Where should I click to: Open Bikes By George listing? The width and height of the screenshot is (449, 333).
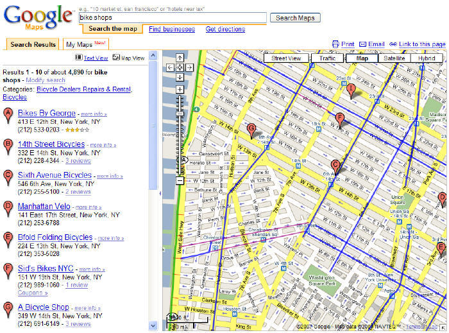46,113
